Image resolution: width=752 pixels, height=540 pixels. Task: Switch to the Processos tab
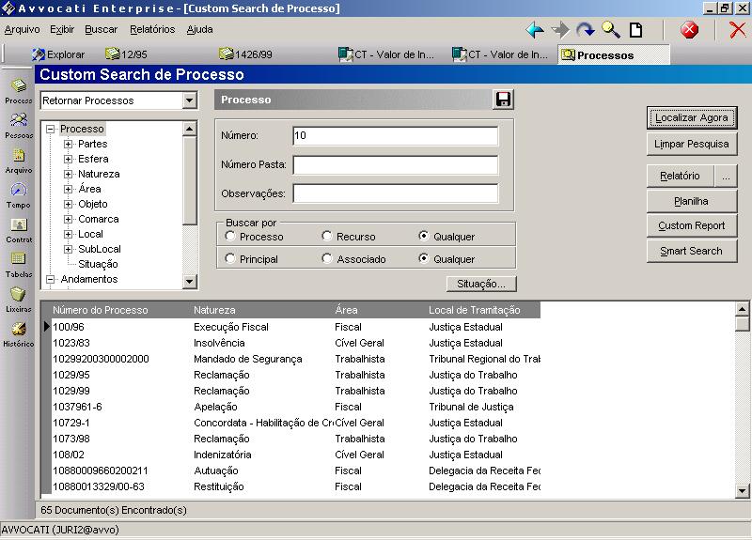point(614,55)
